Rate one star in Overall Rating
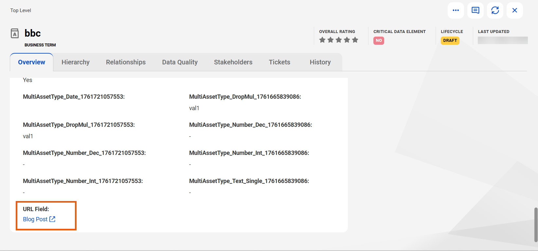This screenshot has width=538, height=251. coord(322,40)
